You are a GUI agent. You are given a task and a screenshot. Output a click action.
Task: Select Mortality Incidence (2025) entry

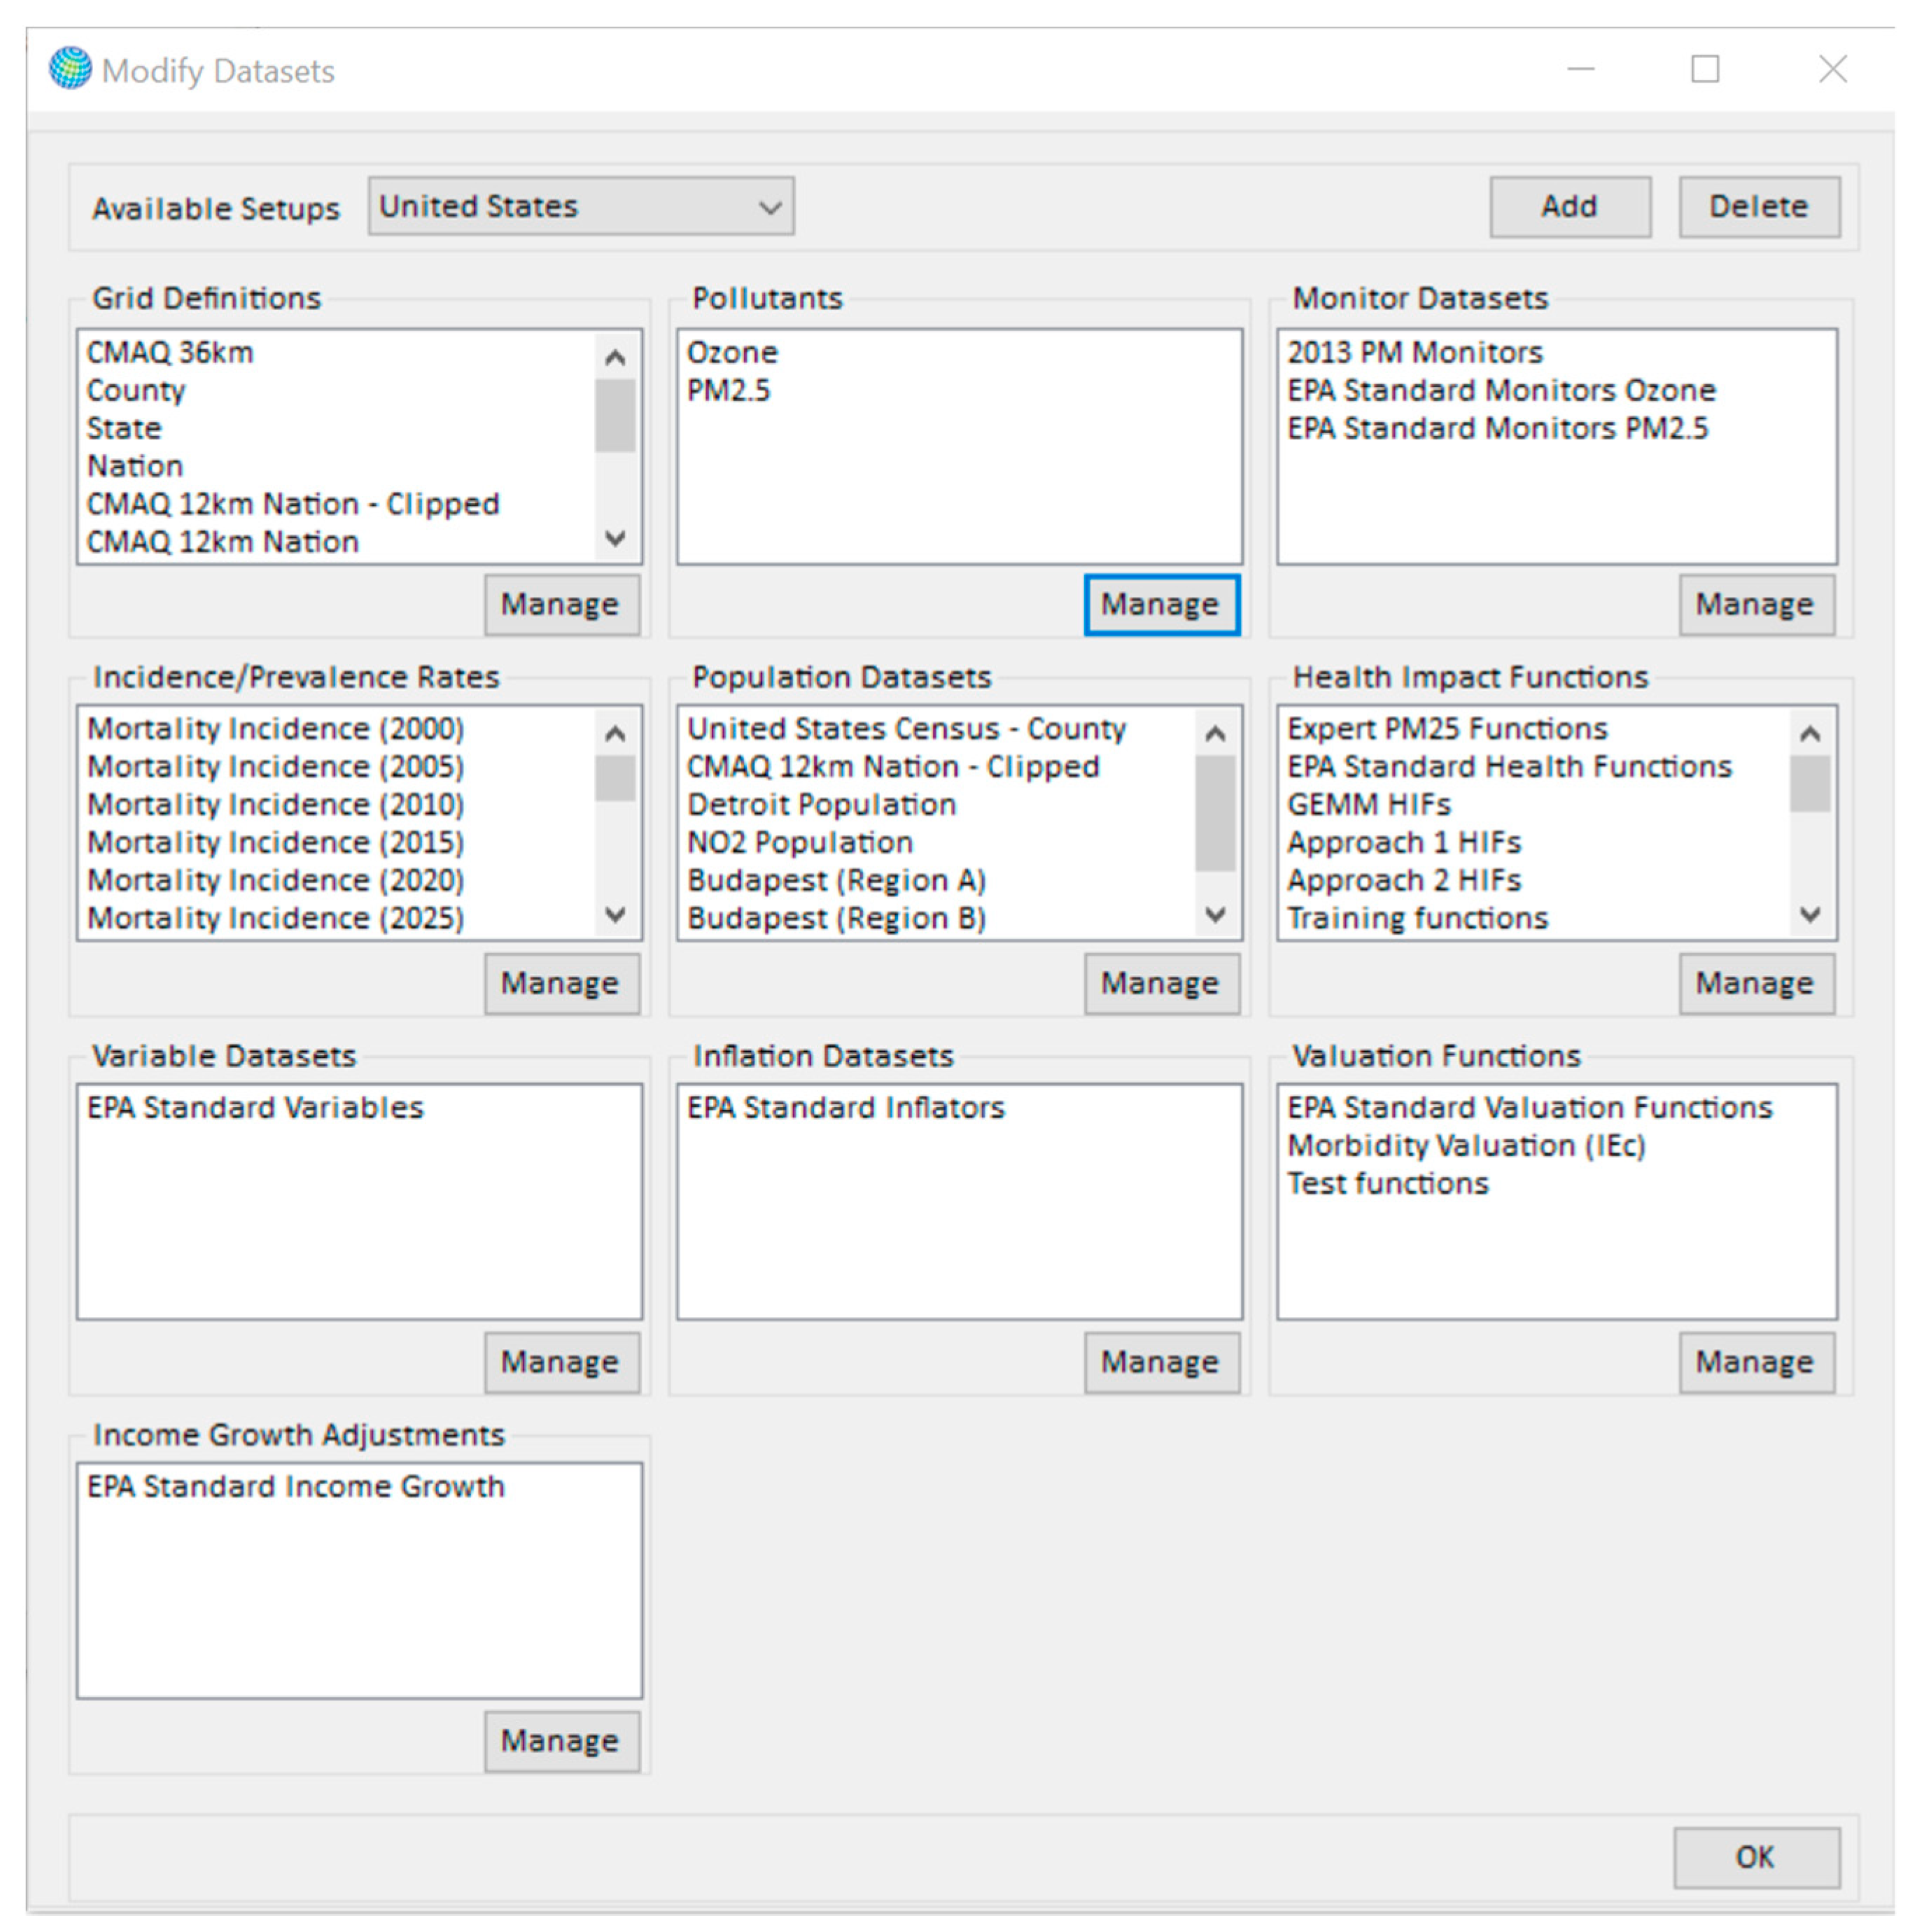point(276,918)
